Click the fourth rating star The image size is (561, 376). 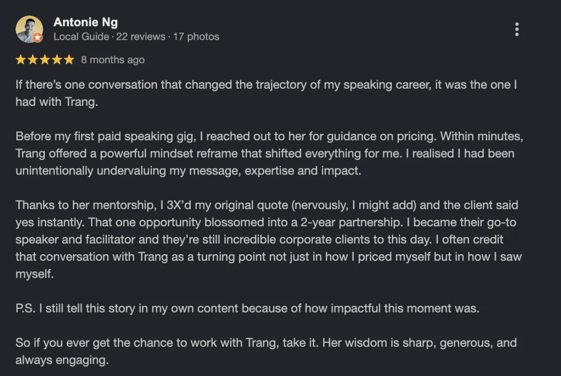click(x=57, y=60)
